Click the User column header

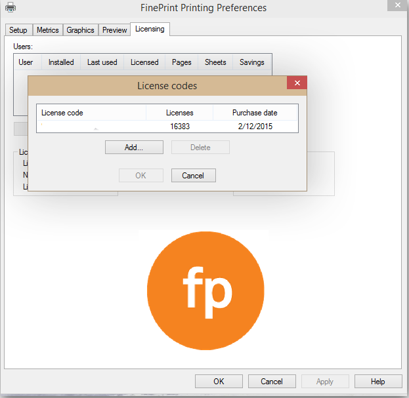point(28,62)
